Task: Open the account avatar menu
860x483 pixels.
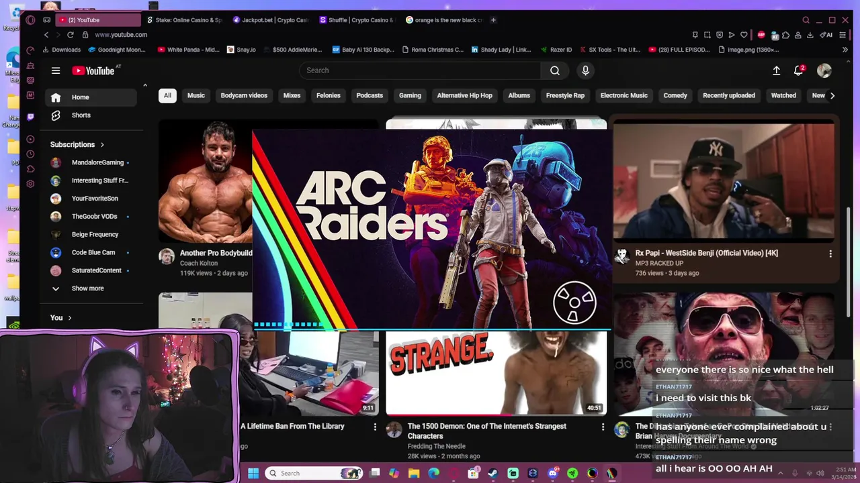Action: point(824,70)
